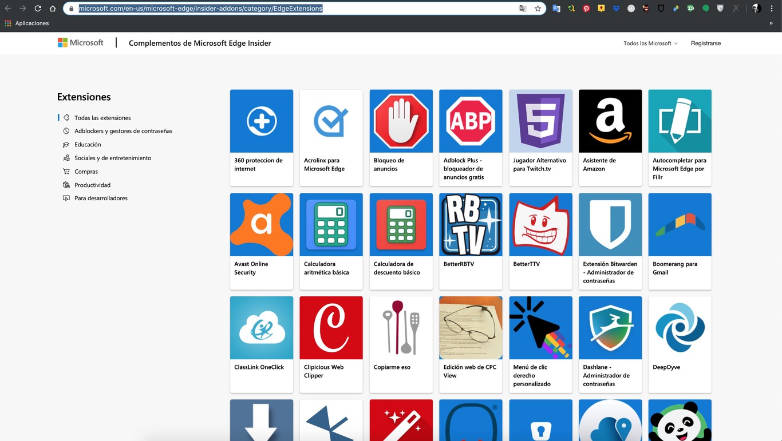Open the browser three-dot menu
Image resolution: width=782 pixels, height=441 pixels.
click(x=772, y=8)
